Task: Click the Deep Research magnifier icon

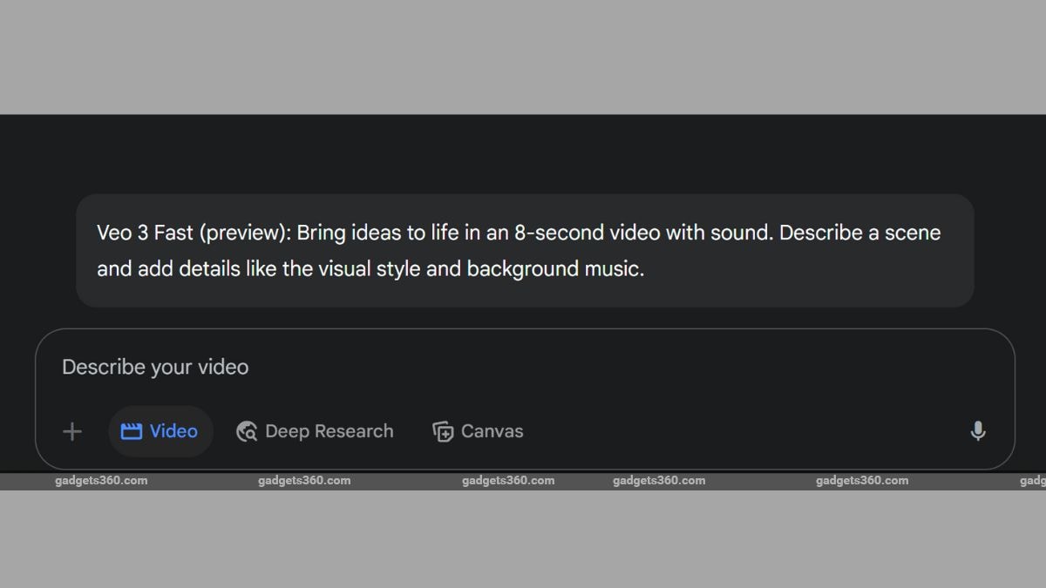Action: [x=247, y=431]
